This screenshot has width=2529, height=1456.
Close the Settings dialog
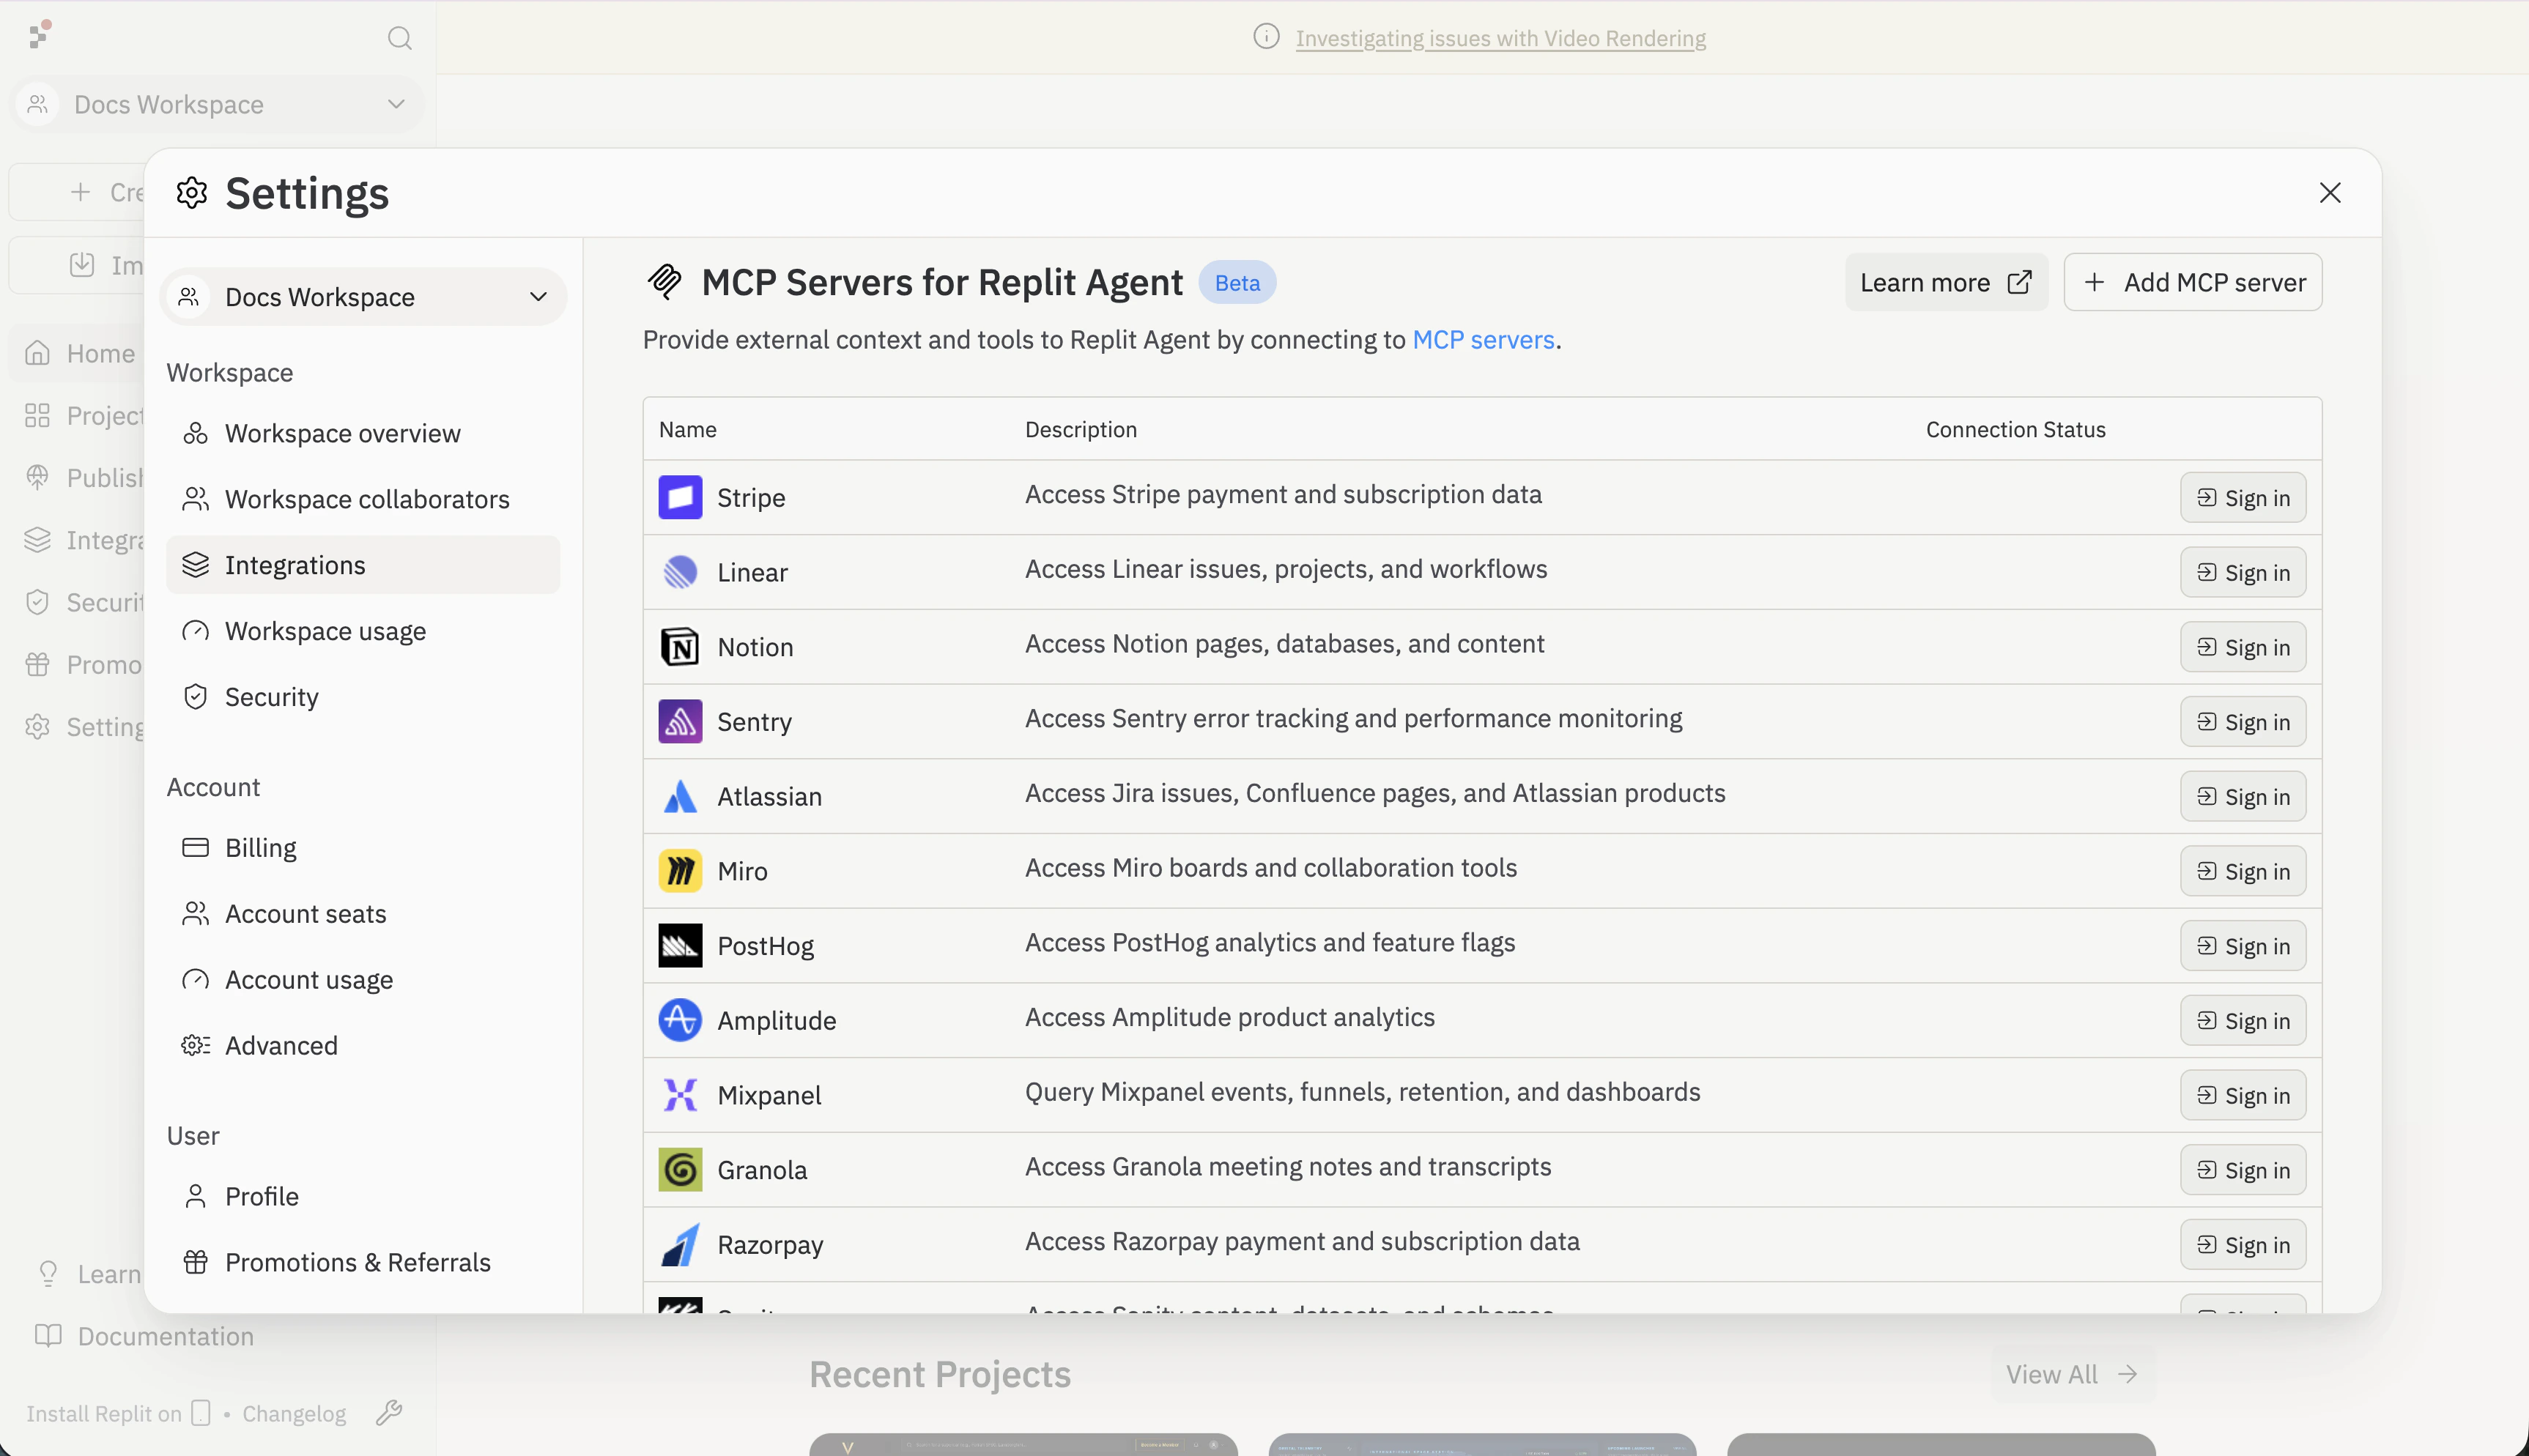2330,192
